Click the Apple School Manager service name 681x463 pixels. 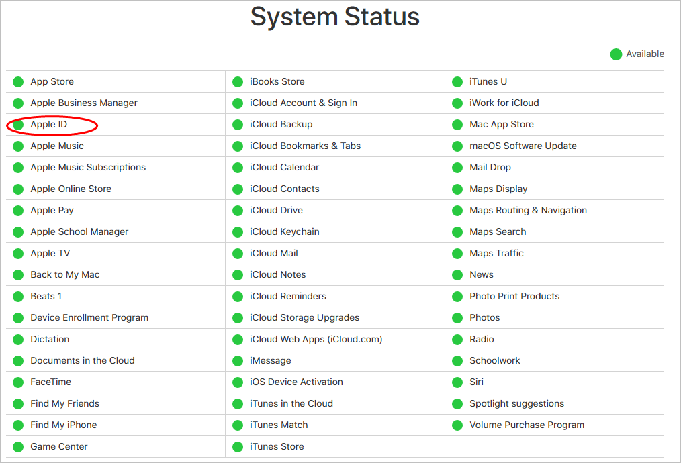[79, 232]
